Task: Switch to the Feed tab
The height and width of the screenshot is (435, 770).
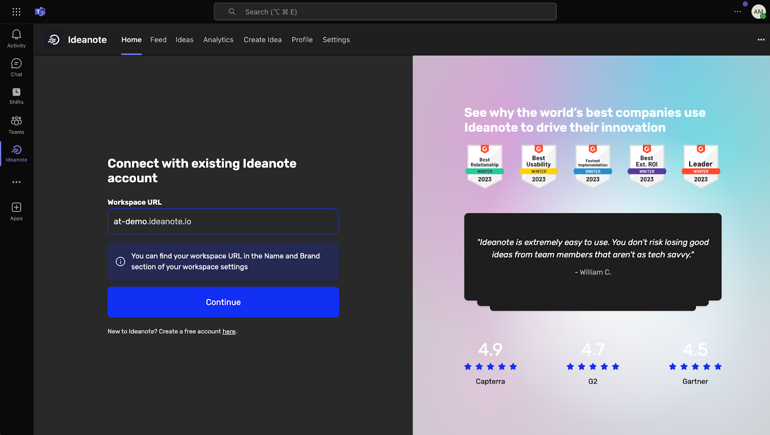Action: (x=158, y=40)
